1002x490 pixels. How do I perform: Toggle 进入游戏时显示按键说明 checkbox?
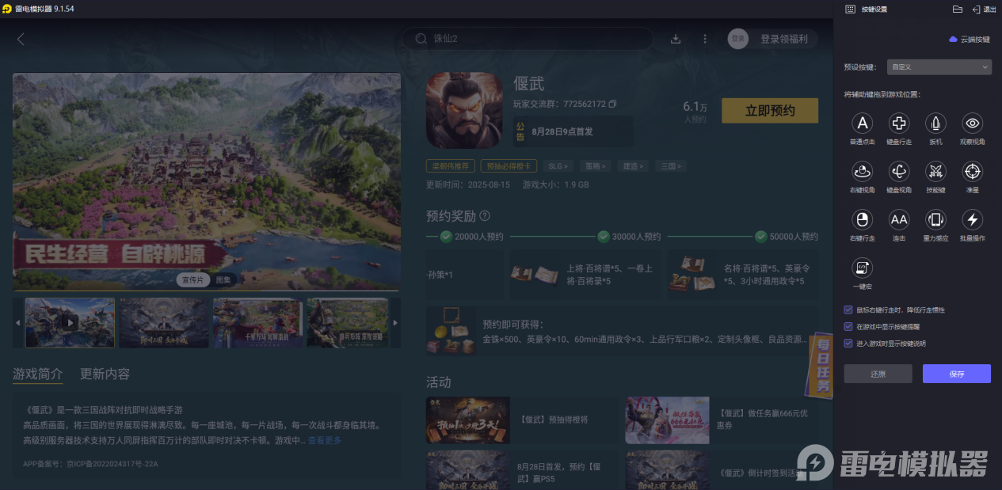click(x=848, y=343)
